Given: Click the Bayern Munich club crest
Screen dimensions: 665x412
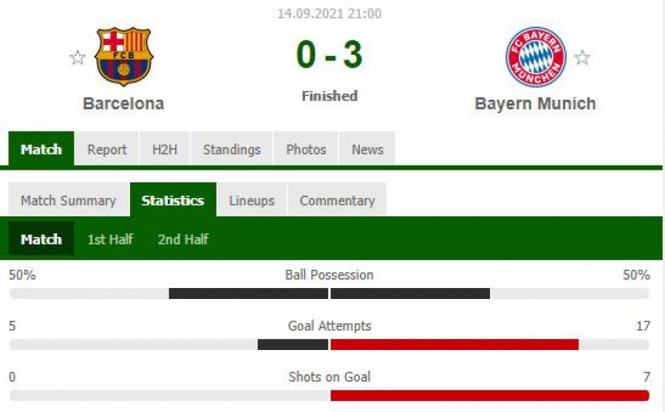Looking at the screenshot, I should pos(536,57).
